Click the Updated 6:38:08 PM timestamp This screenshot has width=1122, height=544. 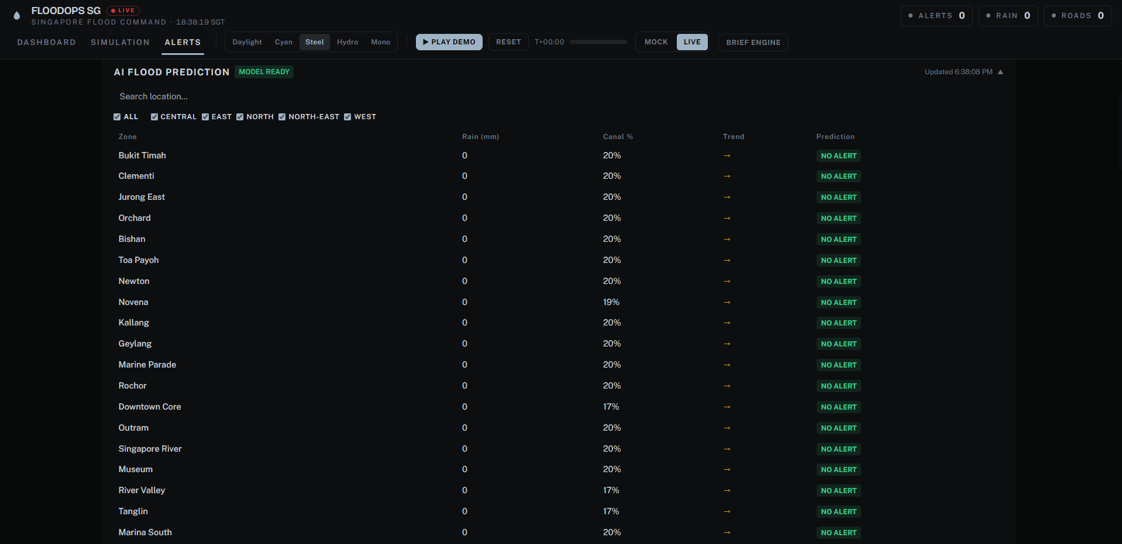click(959, 72)
